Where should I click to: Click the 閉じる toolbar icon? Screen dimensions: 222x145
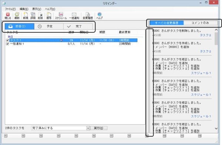(8, 16)
